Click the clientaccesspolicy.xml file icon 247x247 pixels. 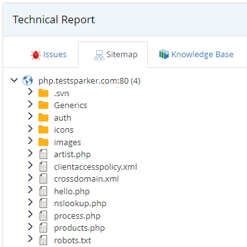click(43, 167)
